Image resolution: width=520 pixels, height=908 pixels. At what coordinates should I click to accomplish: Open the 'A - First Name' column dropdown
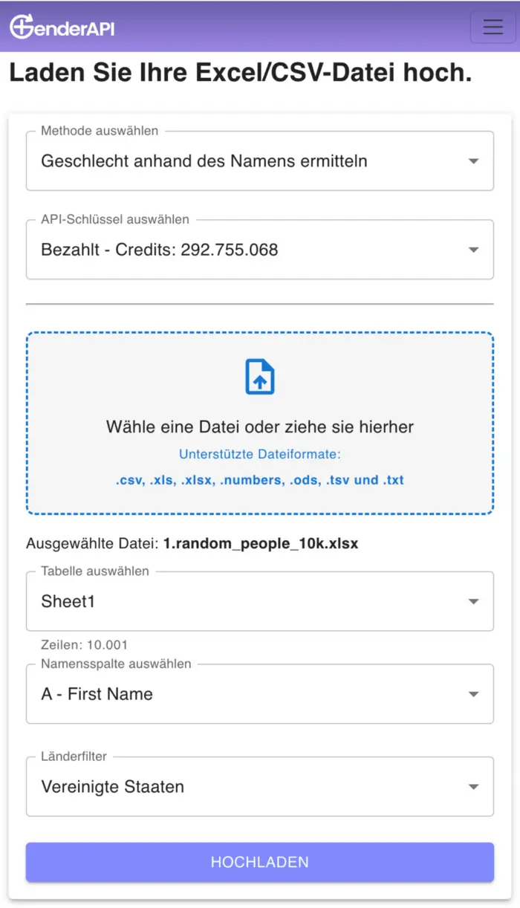click(97, 694)
